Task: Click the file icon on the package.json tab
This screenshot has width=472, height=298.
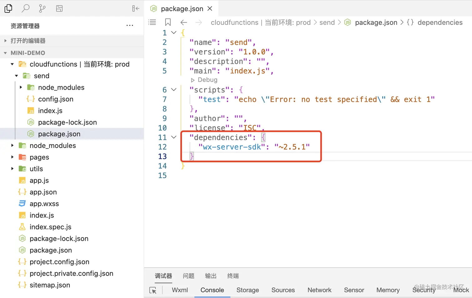Action: (x=154, y=9)
